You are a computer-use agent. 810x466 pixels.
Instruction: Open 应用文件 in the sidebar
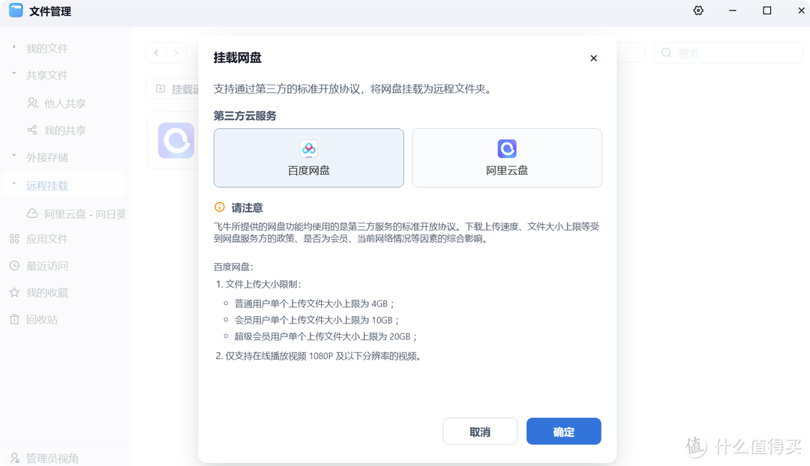46,239
